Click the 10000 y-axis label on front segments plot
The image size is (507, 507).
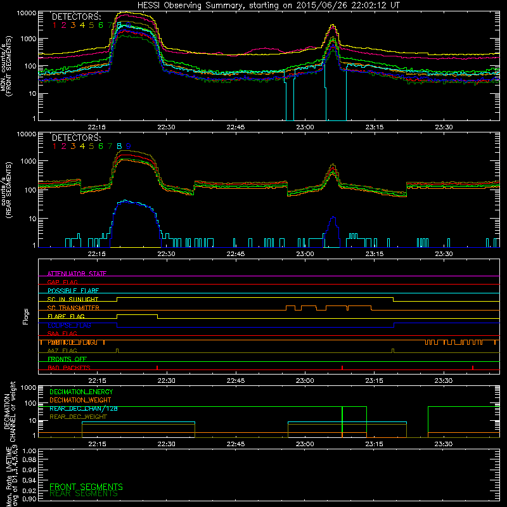[x=27, y=13]
